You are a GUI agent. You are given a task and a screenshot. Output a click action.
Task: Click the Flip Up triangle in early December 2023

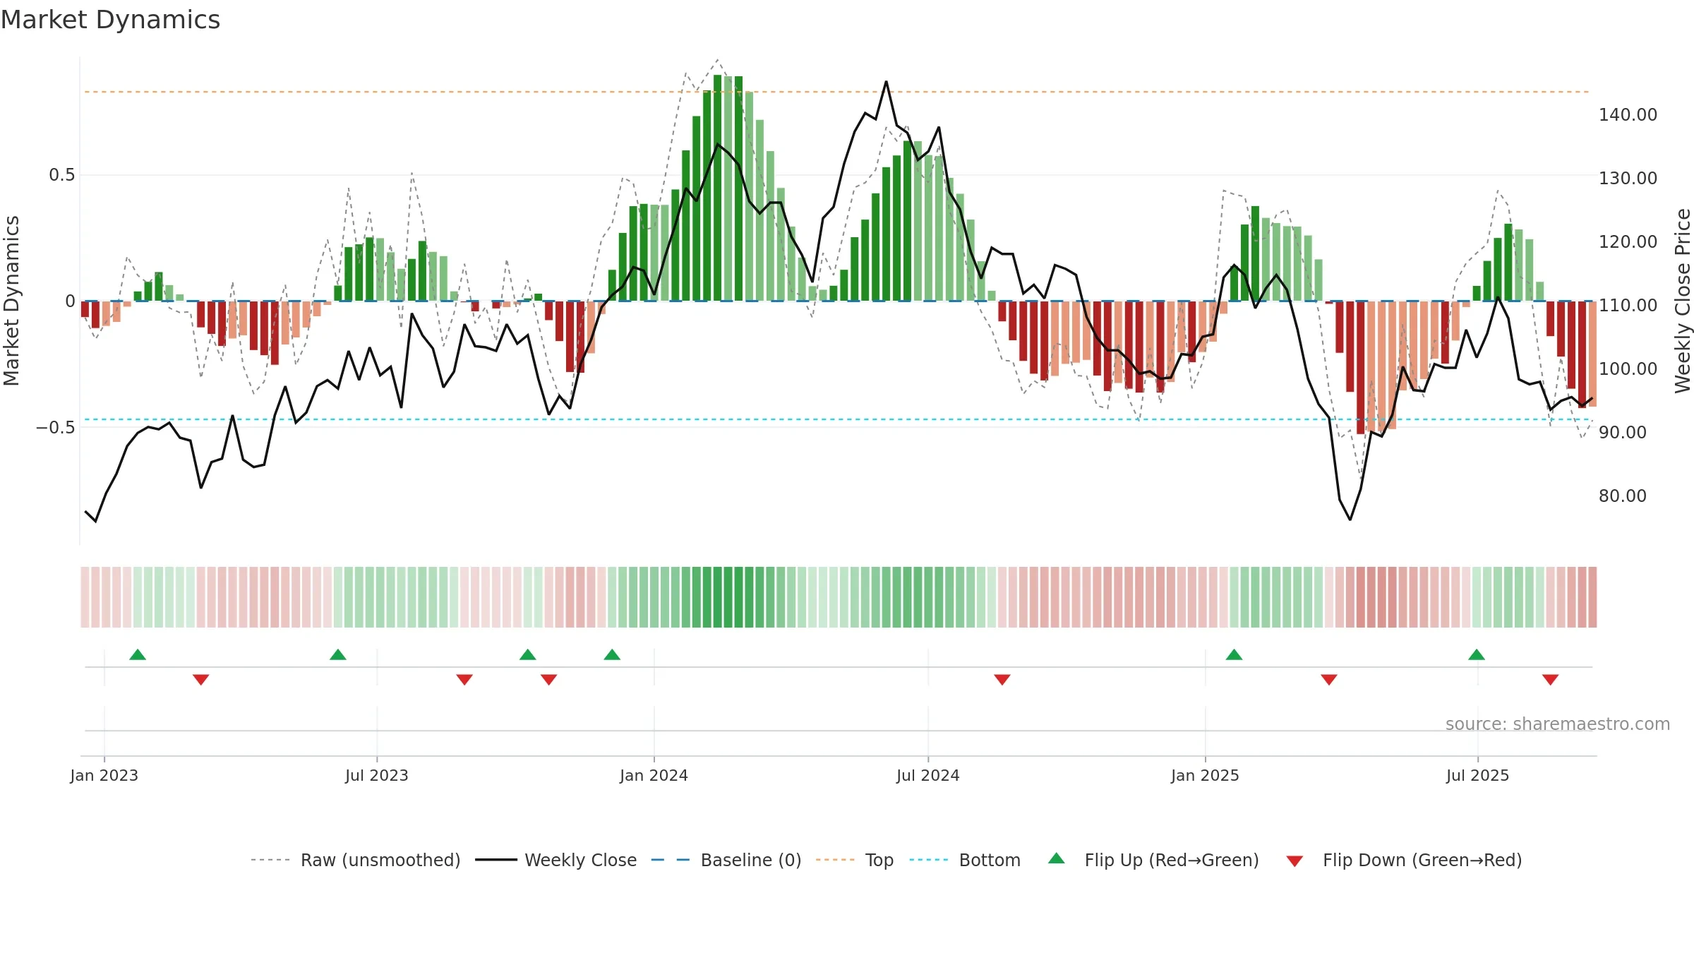point(612,654)
